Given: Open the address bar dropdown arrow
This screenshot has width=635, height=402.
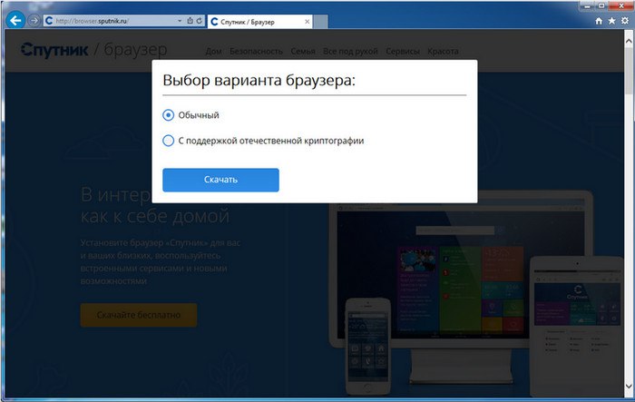Looking at the screenshot, I should pyautogui.click(x=180, y=21).
